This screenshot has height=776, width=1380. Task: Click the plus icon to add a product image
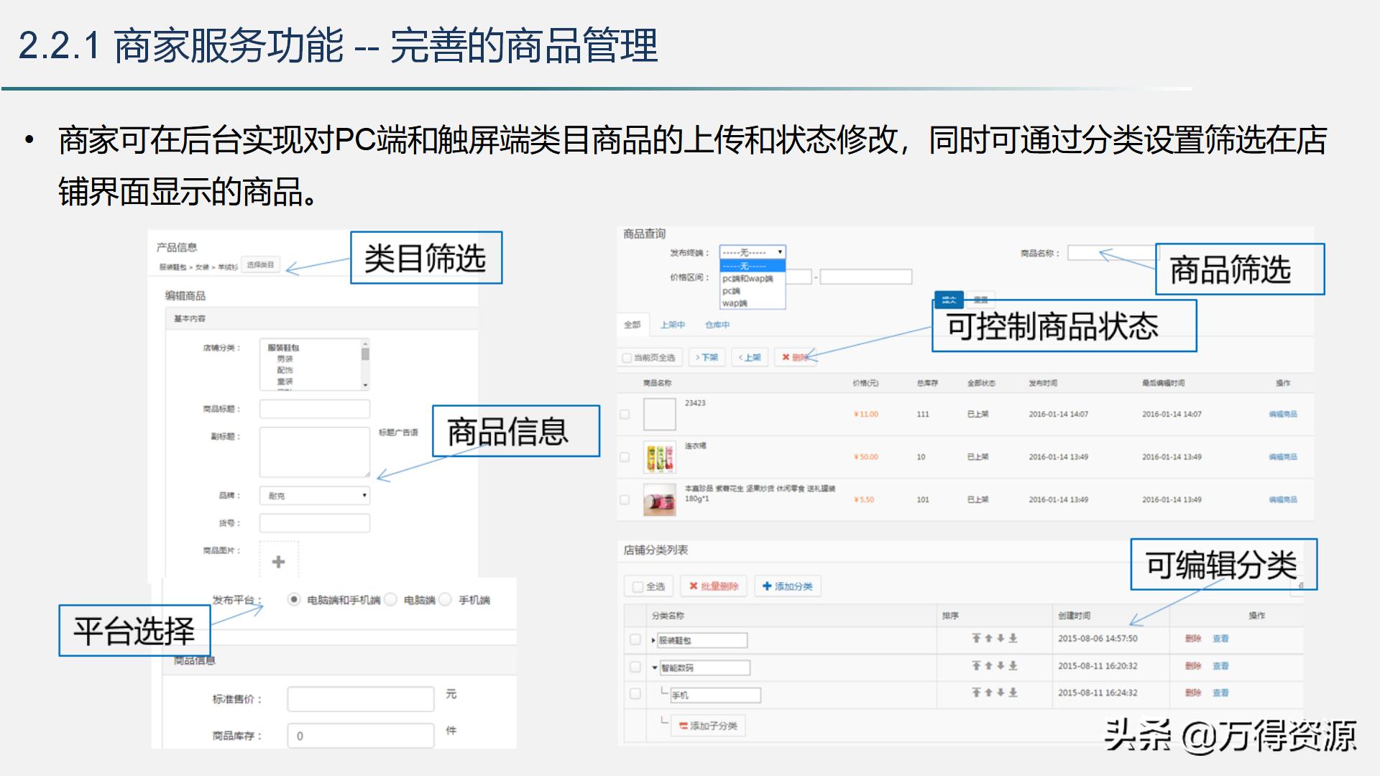click(x=277, y=562)
